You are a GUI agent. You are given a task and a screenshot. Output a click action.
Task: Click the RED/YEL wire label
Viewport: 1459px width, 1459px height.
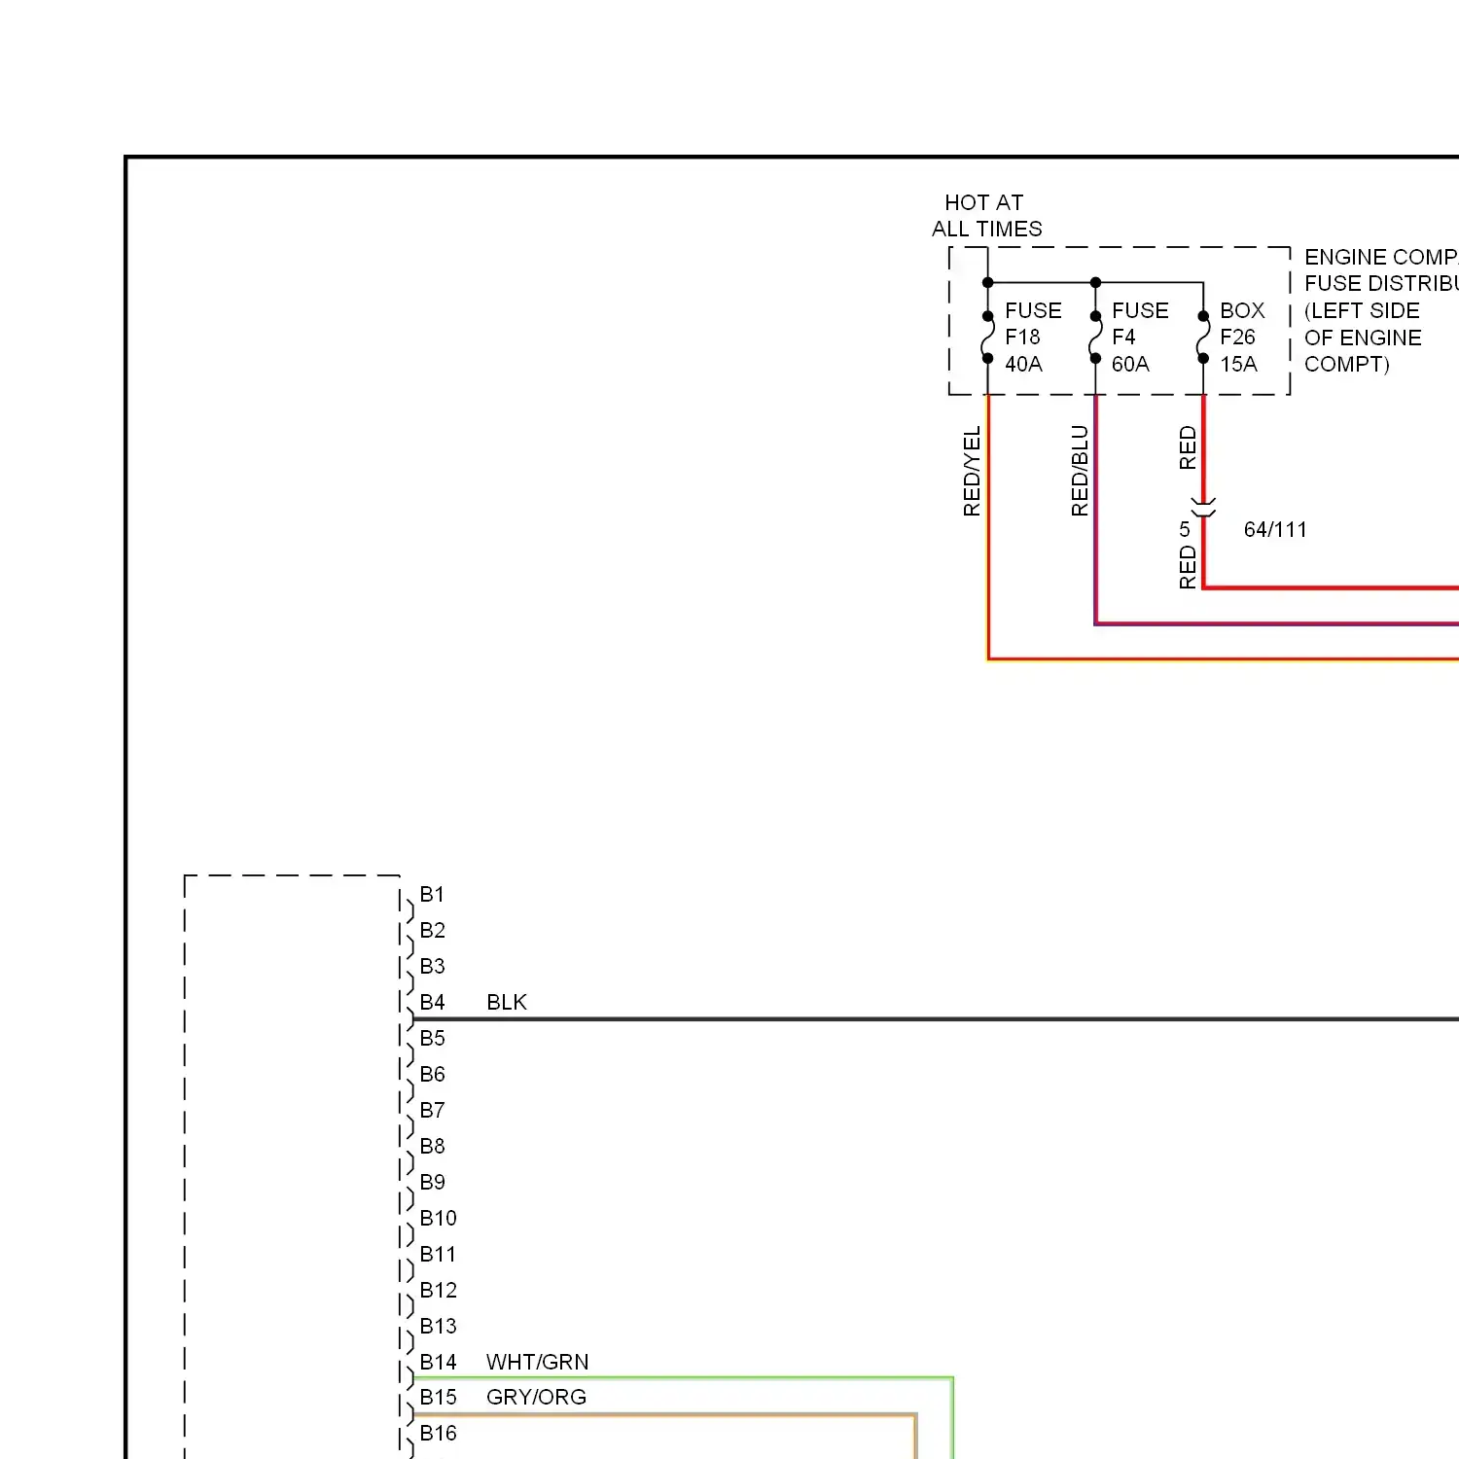pos(972,471)
